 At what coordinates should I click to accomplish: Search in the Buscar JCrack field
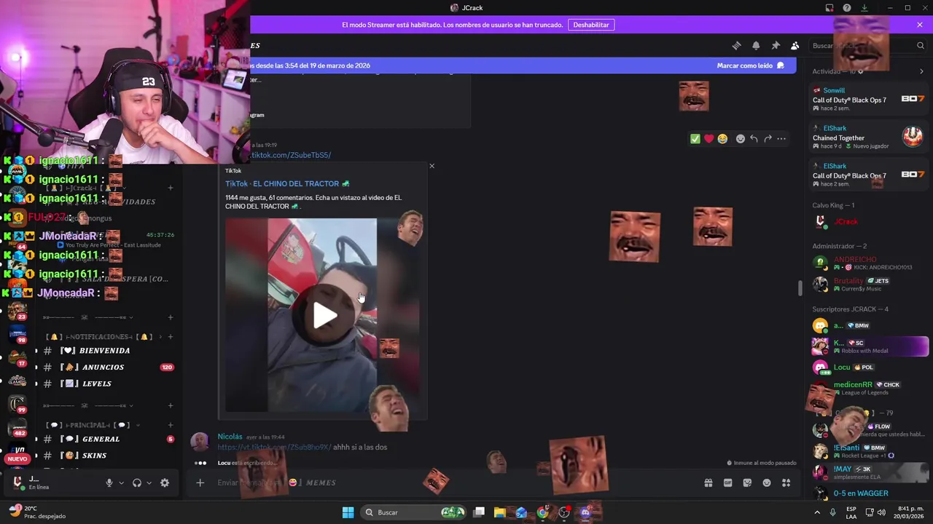tap(867, 45)
